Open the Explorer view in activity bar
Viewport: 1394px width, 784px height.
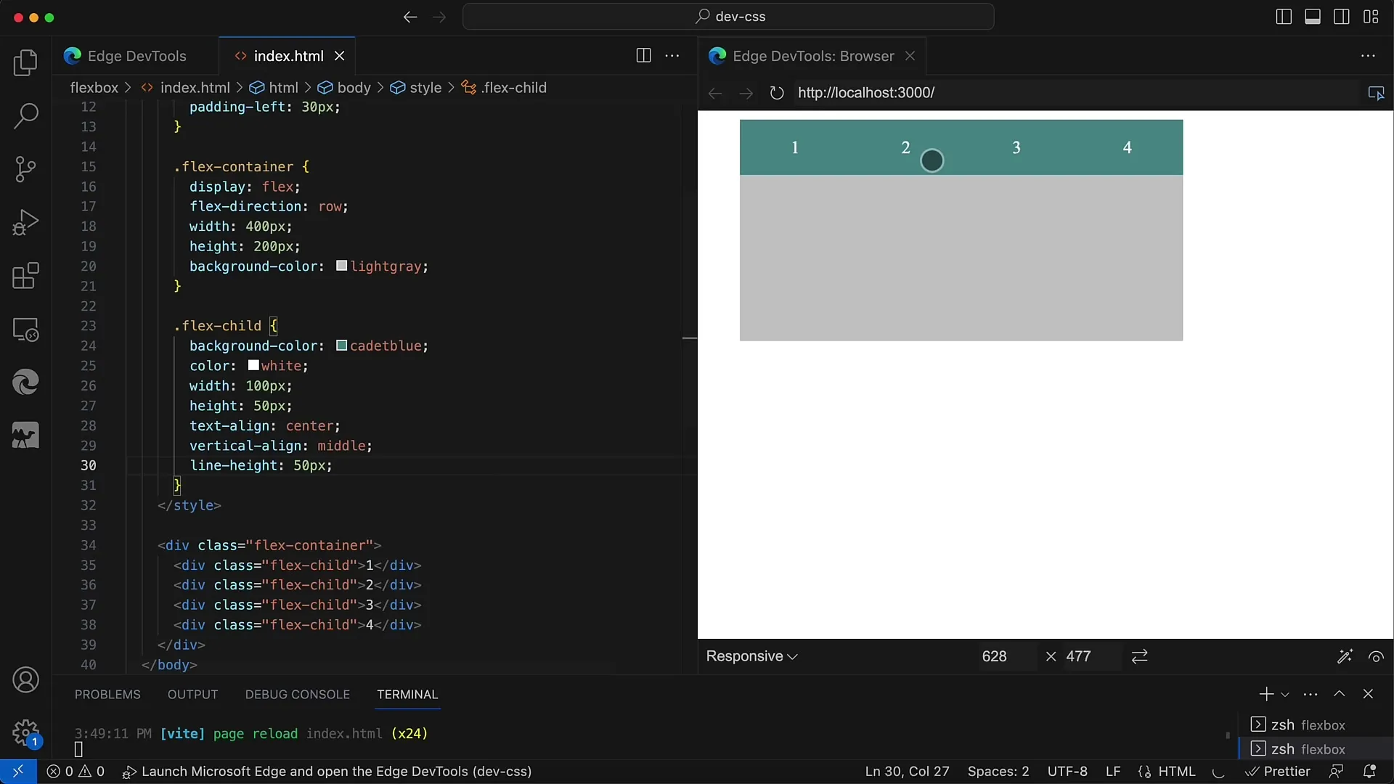(x=25, y=62)
